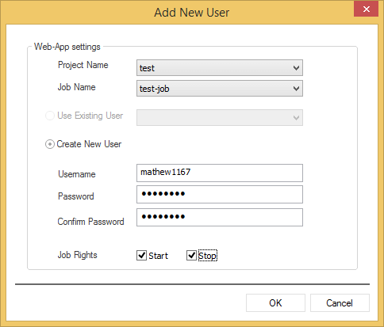Click the 'test' value in Project Name box
384x327 pixels.
tap(147, 68)
